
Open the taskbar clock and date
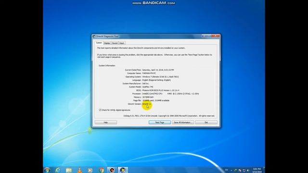(257, 170)
